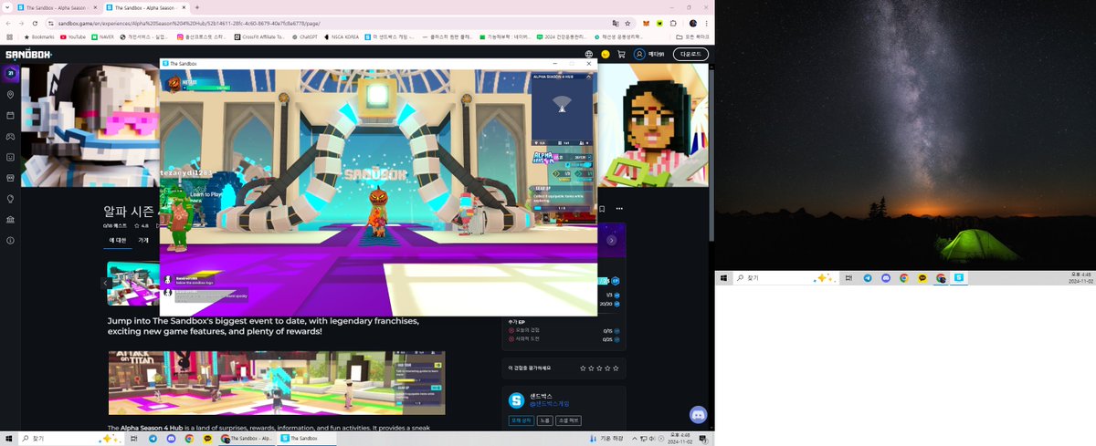Open the lightbulb icon in left sidebar

pos(10,199)
